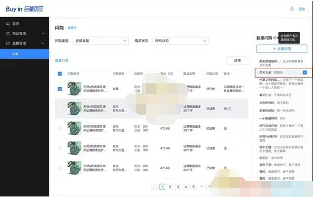
Task: Click the 备注 column header
Action: [x=227, y=74]
